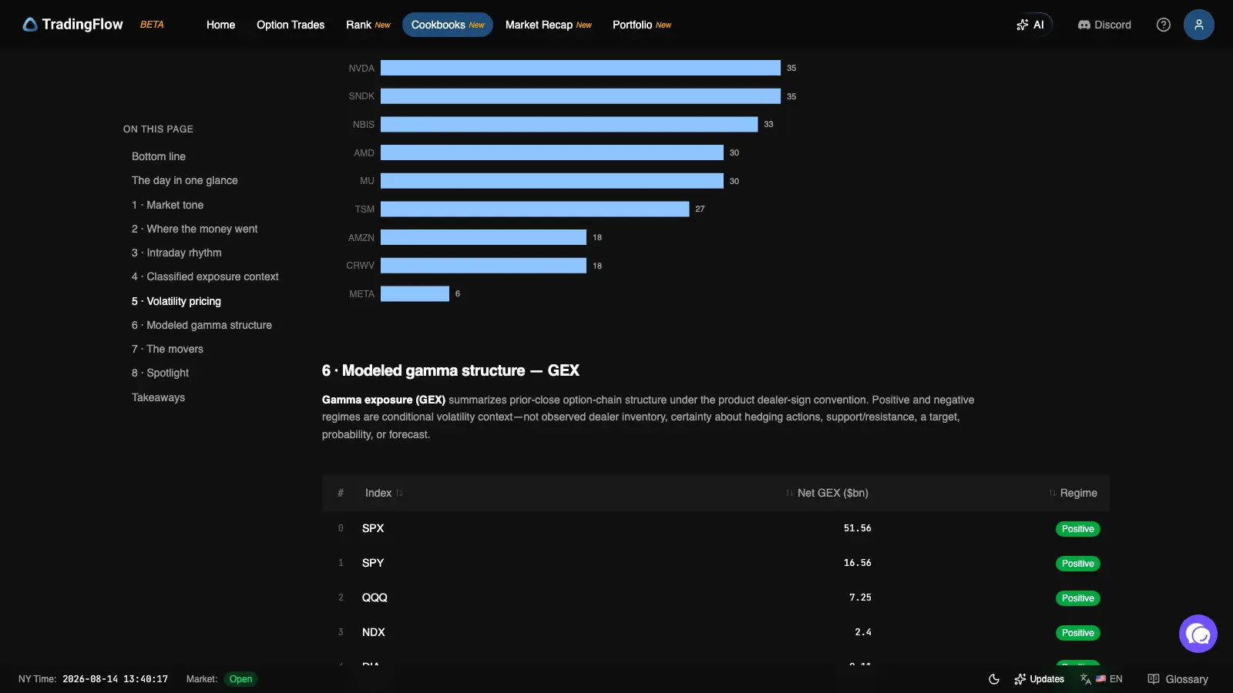Sort table by Index column

(x=384, y=493)
